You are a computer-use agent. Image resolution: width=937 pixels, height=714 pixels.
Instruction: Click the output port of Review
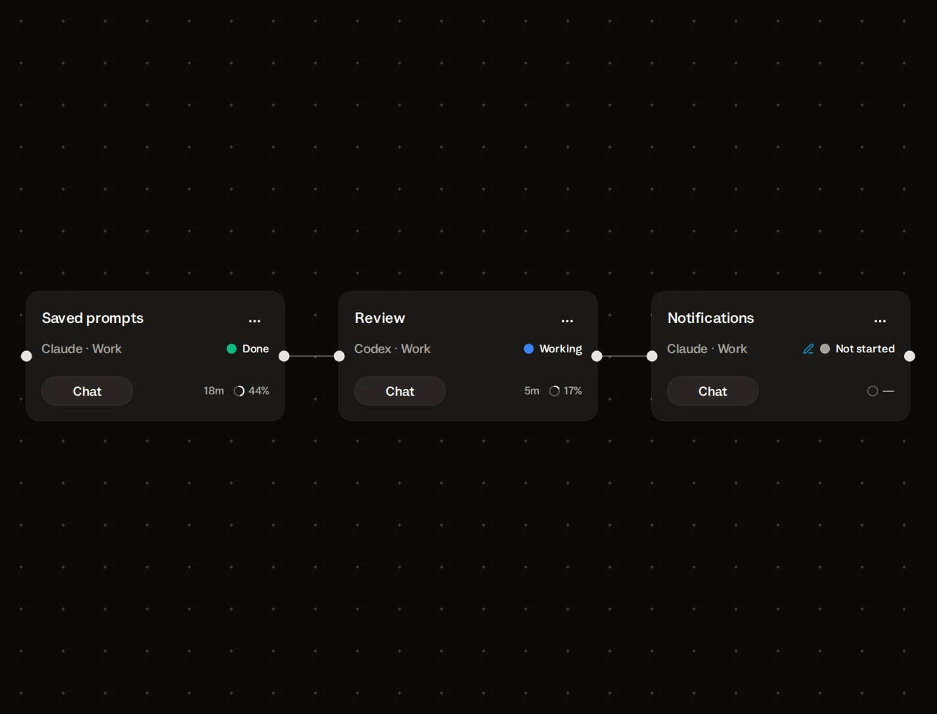(x=597, y=356)
